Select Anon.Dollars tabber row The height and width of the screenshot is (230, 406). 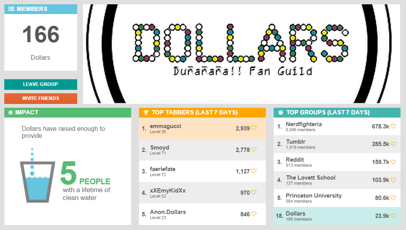coord(202,214)
